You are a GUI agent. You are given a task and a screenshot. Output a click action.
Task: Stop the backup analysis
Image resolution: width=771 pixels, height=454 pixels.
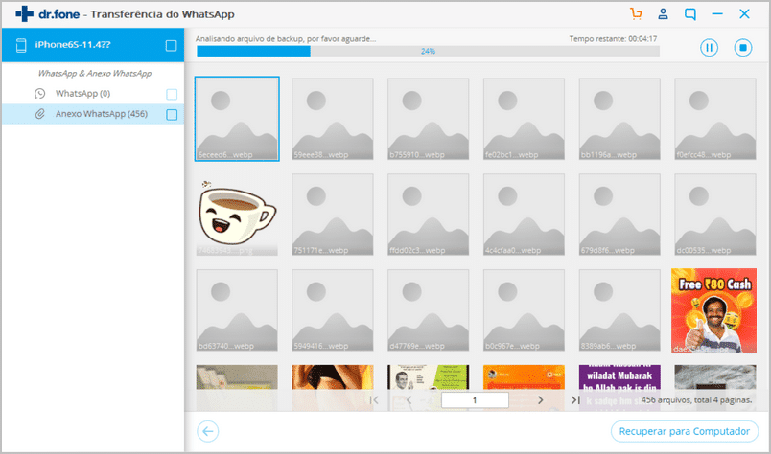tap(742, 47)
